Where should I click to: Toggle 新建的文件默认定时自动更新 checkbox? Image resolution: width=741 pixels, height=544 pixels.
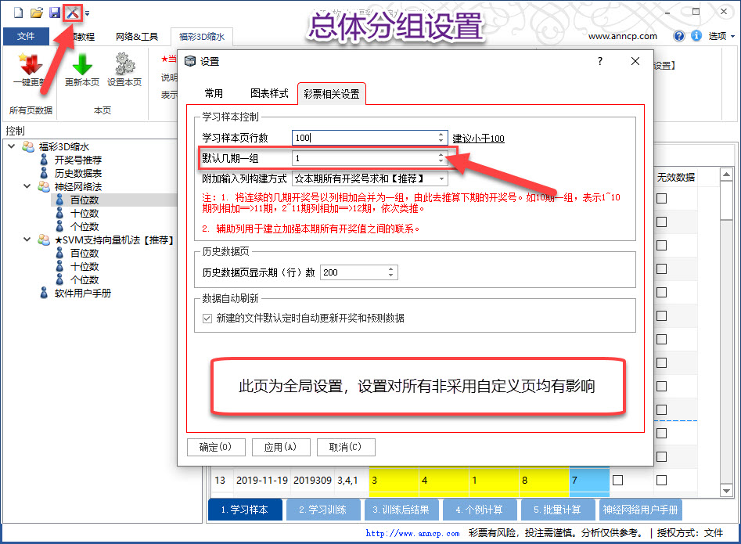click(x=207, y=319)
